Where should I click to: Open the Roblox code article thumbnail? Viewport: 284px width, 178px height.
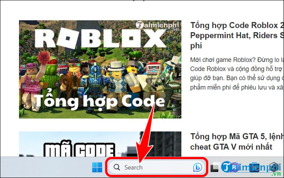point(100,69)
